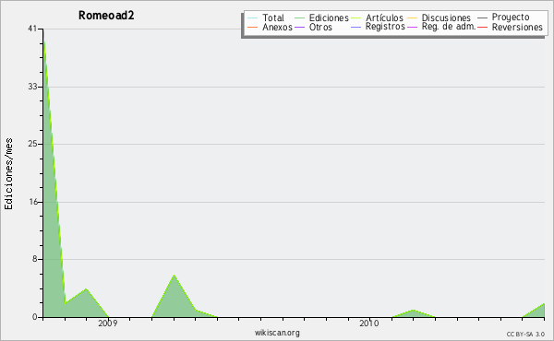Click the Ediciones/mes axis label
The height and width of the screenshot is (341, 554).
pyautogui.click(x=8, y=174)
